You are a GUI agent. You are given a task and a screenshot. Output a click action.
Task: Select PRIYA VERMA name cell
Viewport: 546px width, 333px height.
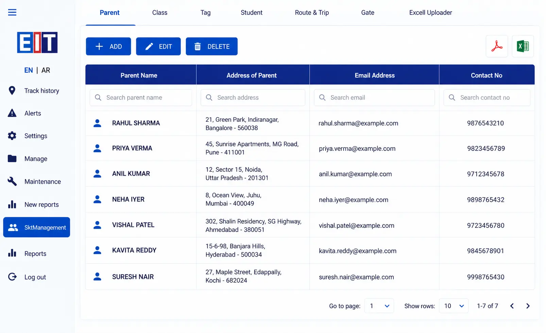coord(132,148)
